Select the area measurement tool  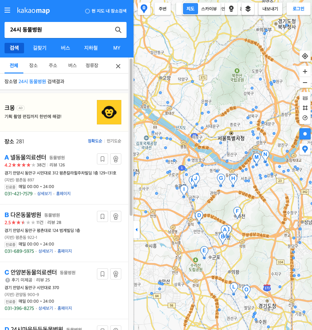tap(305, 108)
